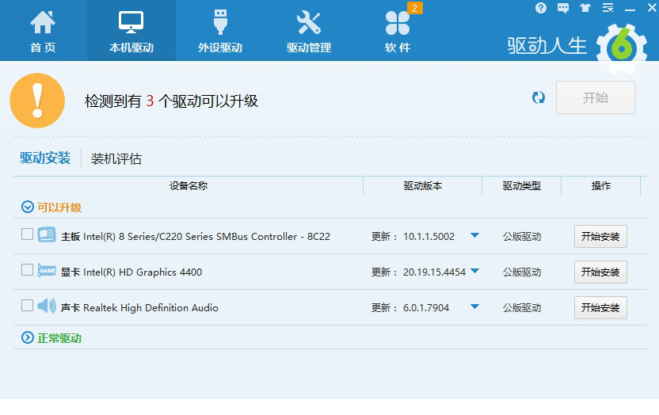The width and height of the screenshot is (659, 415).
Task: Click the GAME graphics card icon
Action: pos(47,270)
